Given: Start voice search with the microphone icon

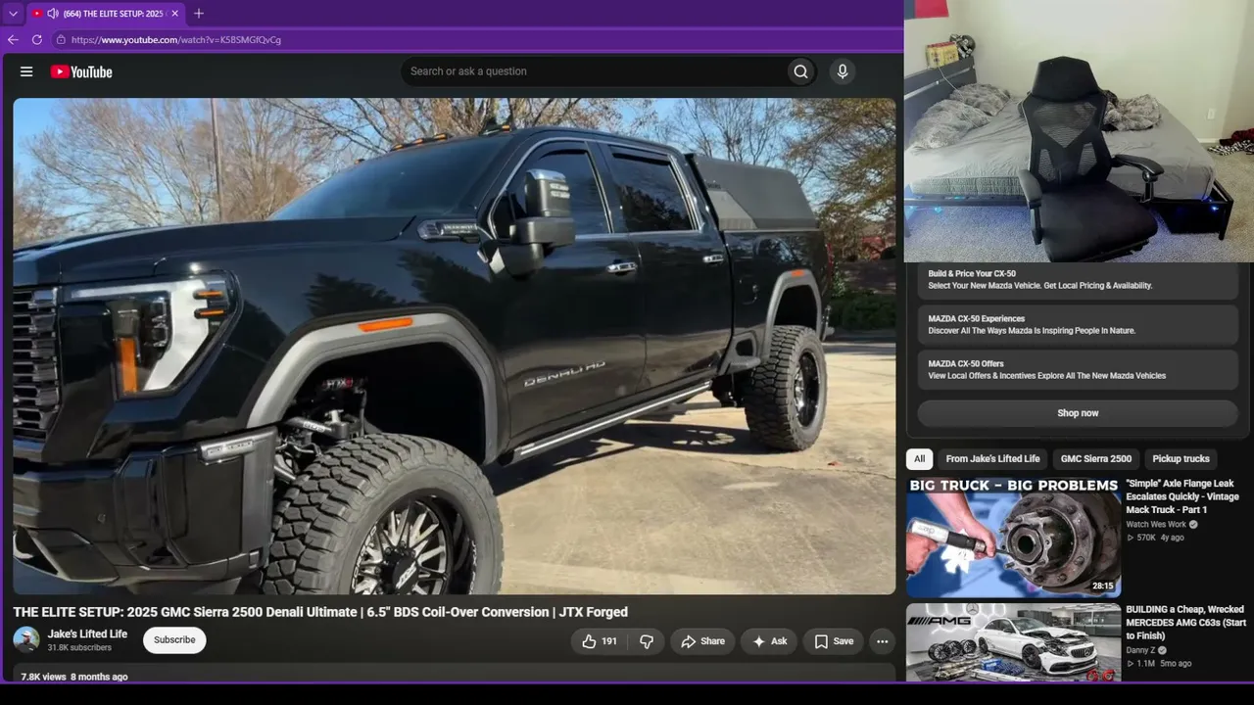Looking at the screenshot, I should point(842,71).
